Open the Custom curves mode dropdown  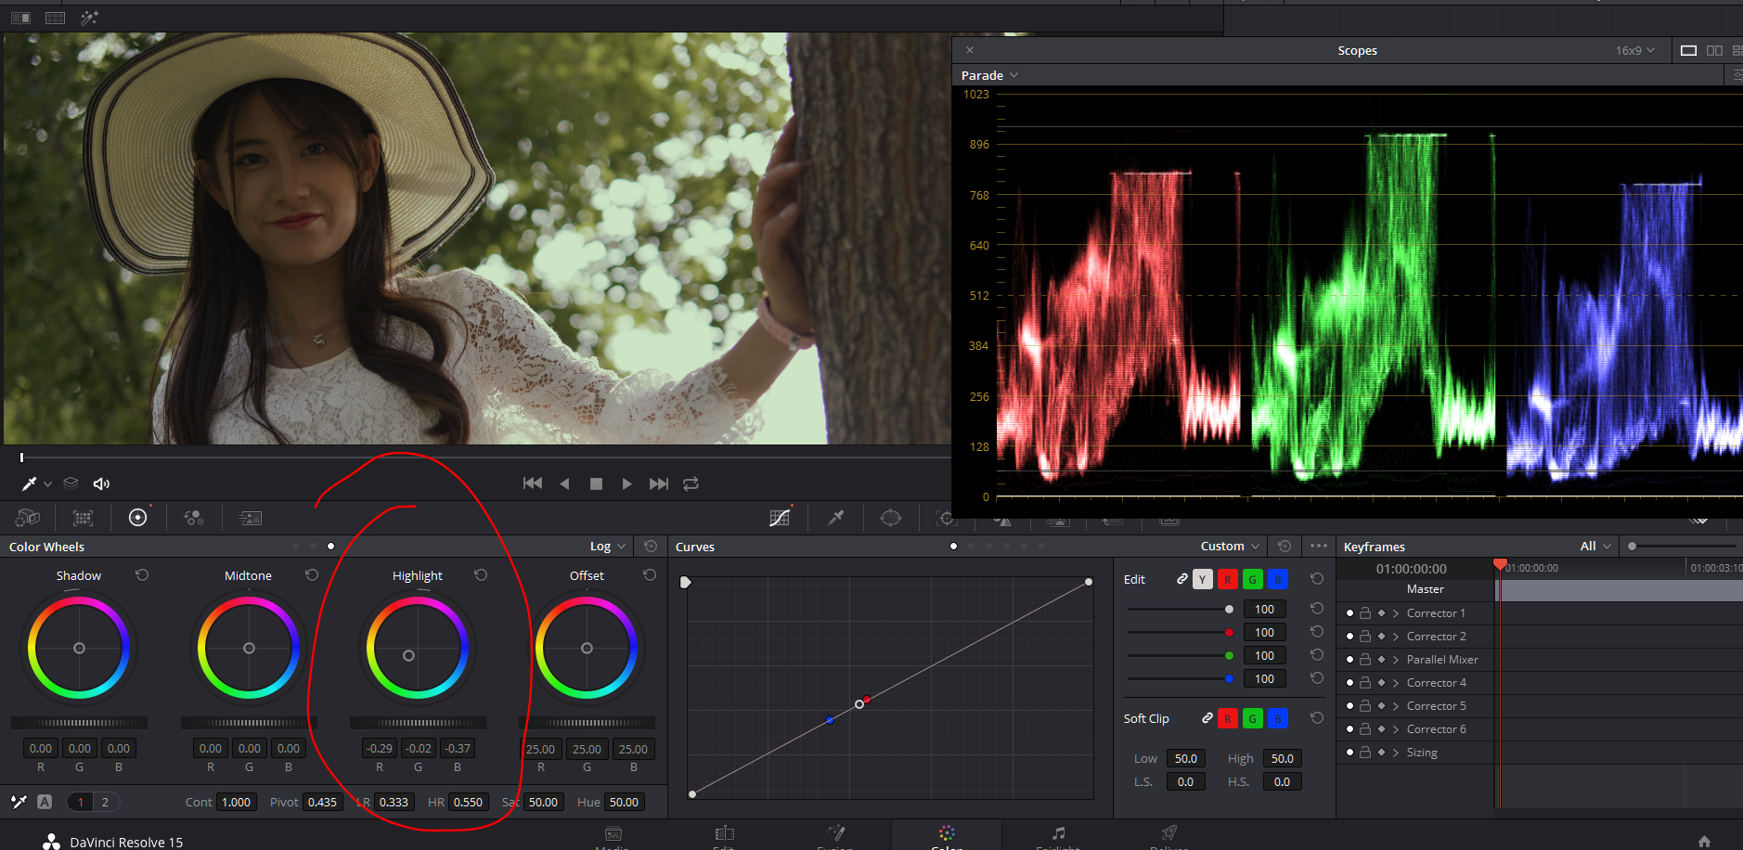tap(1231, 547)
